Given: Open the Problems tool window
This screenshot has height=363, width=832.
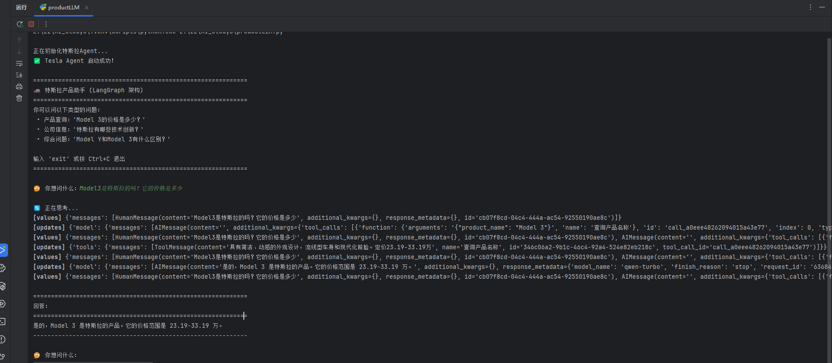Looking at the screenshot, I should [3, 339].
